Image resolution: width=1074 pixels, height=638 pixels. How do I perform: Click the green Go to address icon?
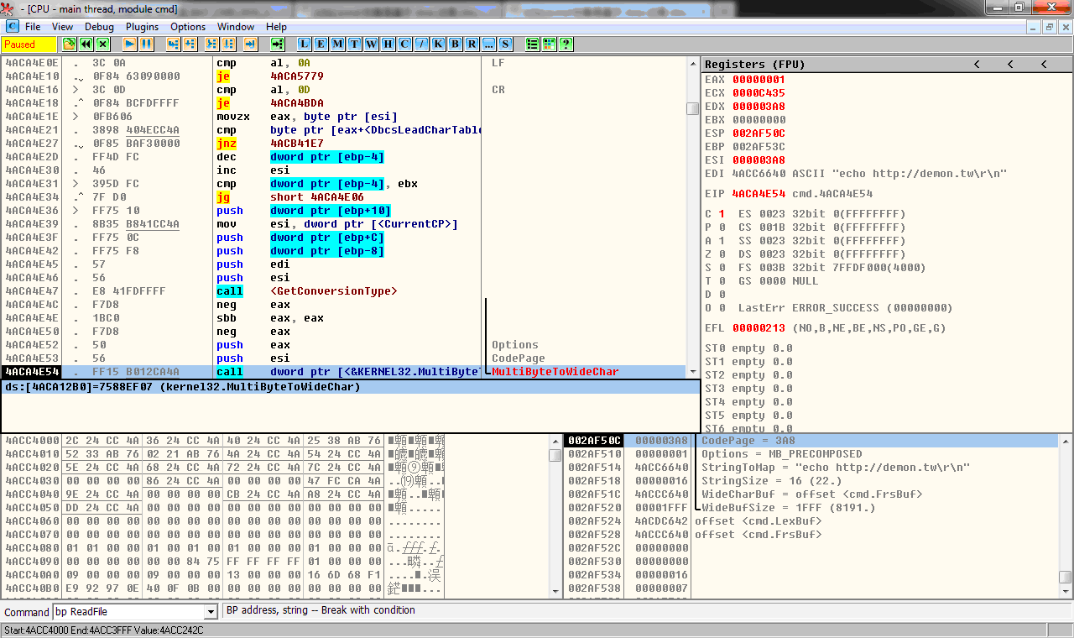[278, 44]
